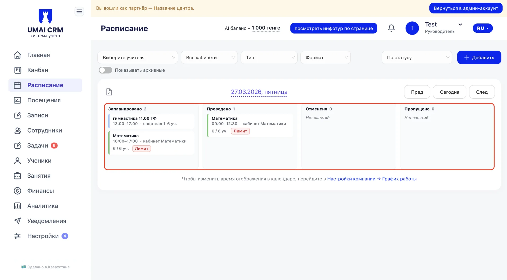Go to previous day with Пред
The height and width of the screenshot is (280, 507).
click(x=417, y=92)
